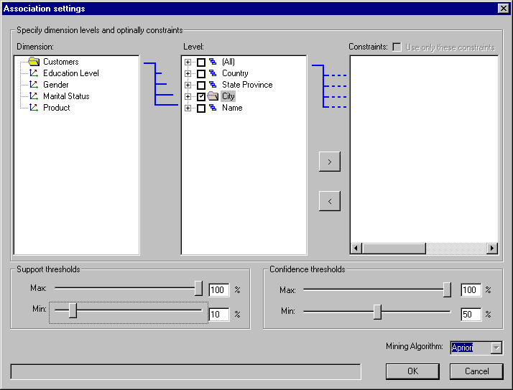Click Constraints scrollbar left arrow
The height and width of the screenshot is (390, 513).
tap(356, 249)
